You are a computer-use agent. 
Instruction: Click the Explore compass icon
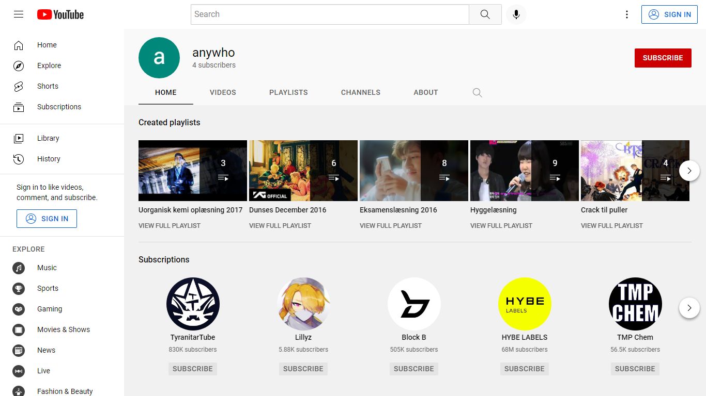[x=19, y=66]
